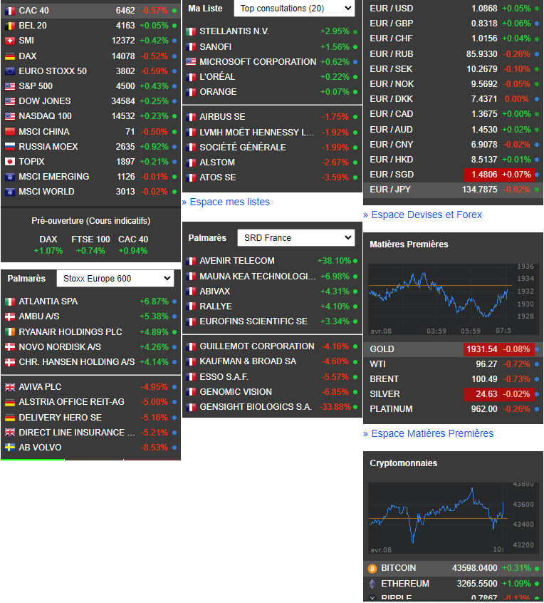
Task: Open the SOCIÉTÉ GÉNÉRALE stock entry
Action: [x=272, y=148]
